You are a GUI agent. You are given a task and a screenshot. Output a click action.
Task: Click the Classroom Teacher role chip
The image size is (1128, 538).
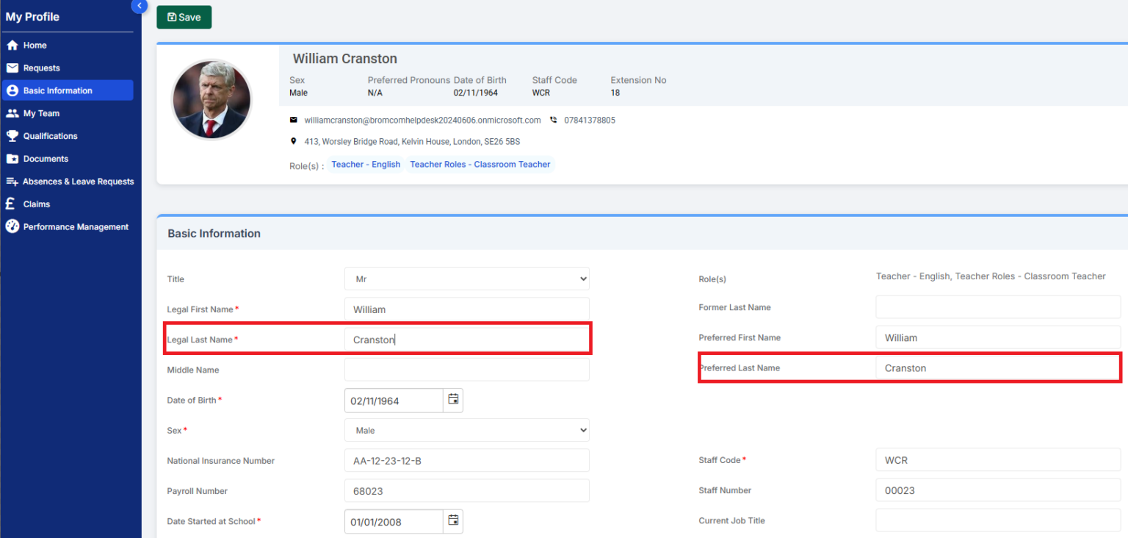click(480, 164)
